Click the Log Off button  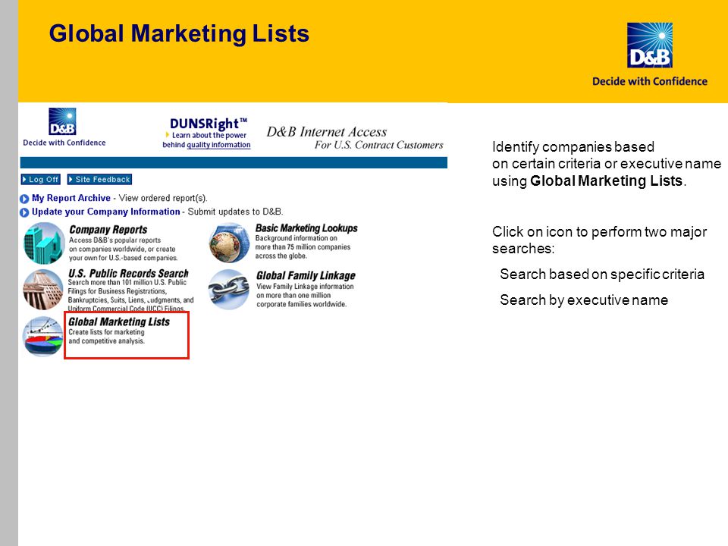click(x=40, y=179)
